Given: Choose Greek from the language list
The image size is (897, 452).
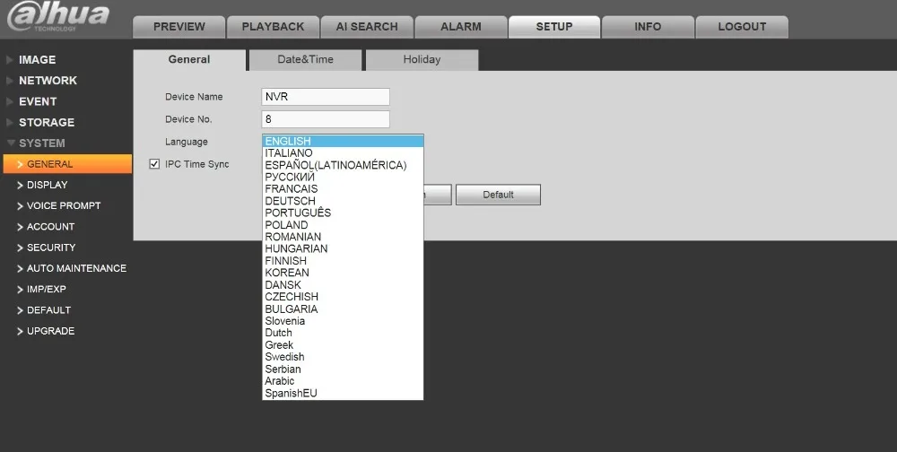Looking at the screenshot, I should click(x=343, y=345).
